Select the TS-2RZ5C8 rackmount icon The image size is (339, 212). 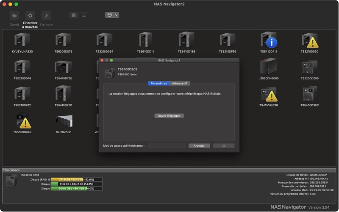[x=64, y=121]
